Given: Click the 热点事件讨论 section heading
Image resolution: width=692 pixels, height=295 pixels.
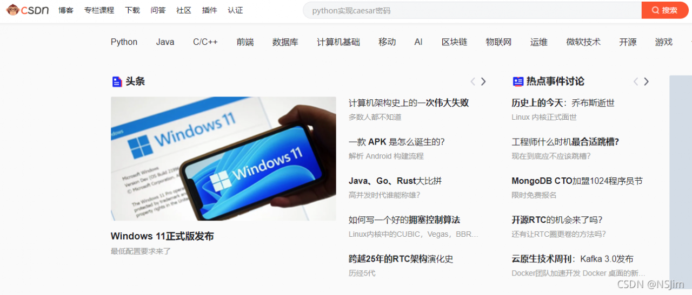Looking at the screenshot, I should coord(555,81).
